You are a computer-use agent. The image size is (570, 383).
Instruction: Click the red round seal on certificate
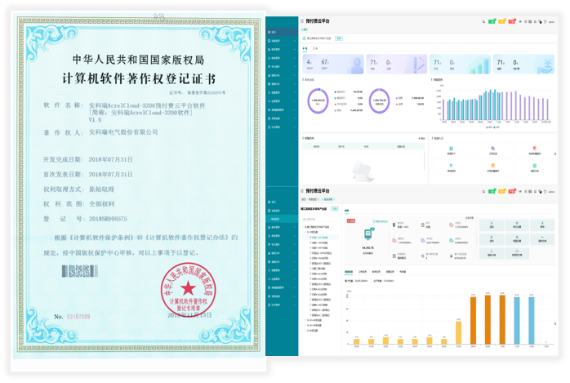point(189,288)
